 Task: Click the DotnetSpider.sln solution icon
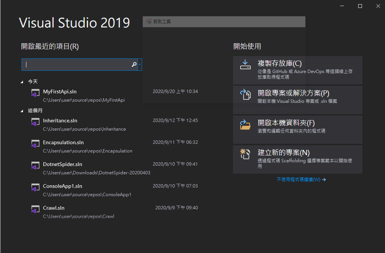35,166
